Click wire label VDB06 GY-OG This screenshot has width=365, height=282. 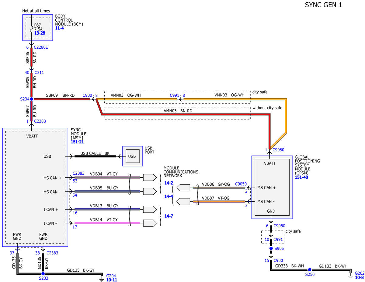point(216,184)
